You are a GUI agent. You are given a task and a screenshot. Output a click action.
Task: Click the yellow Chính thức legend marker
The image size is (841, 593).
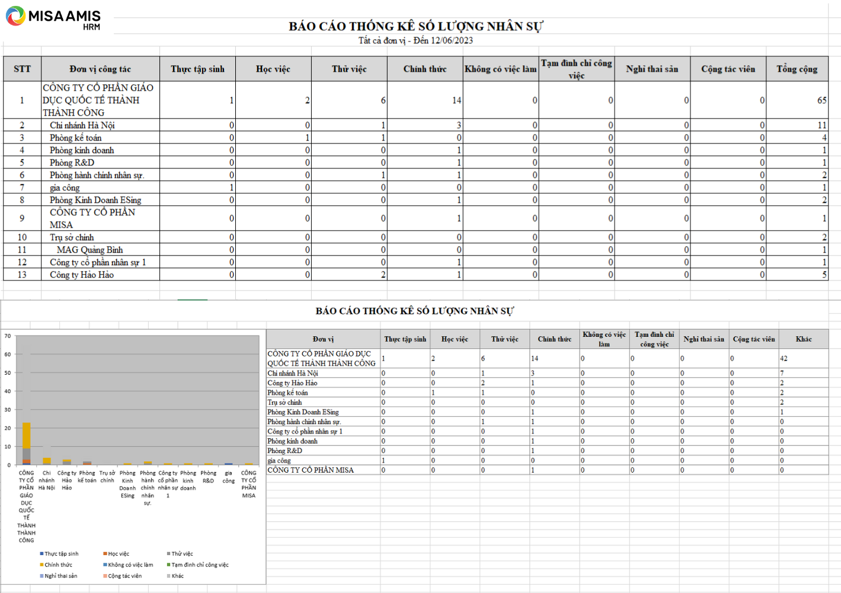(42, 565)
